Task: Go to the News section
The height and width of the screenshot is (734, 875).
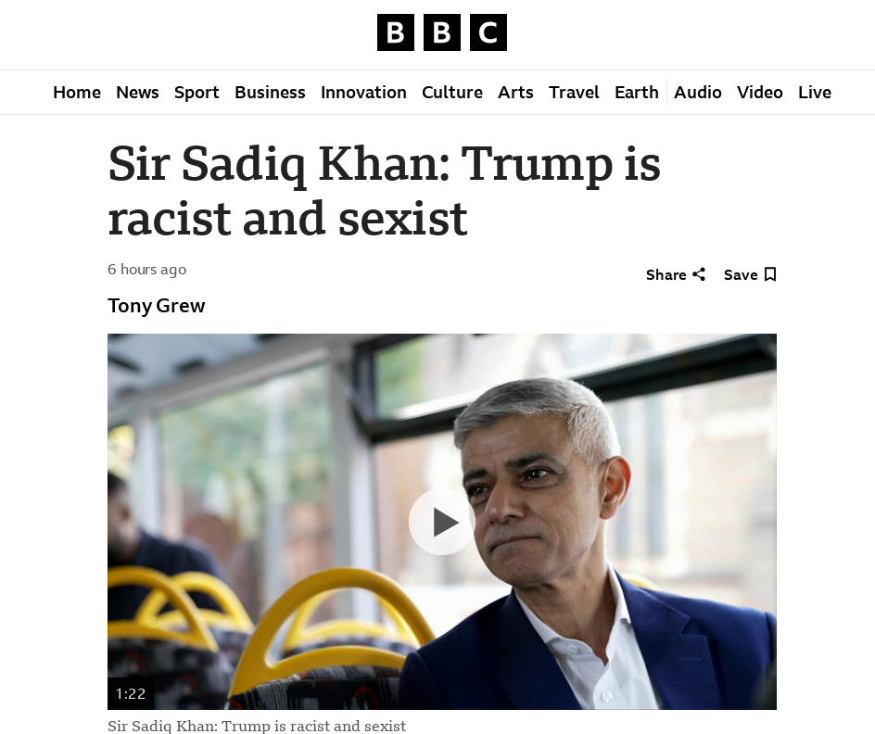Action: 137,93
